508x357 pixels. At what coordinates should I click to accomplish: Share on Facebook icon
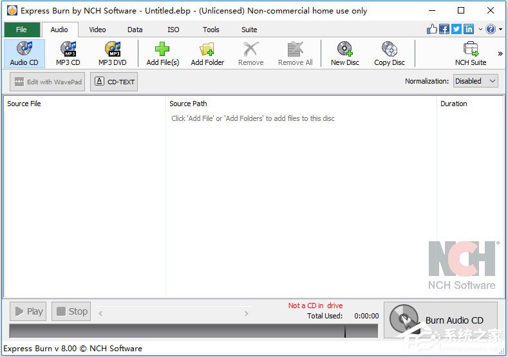444,29
